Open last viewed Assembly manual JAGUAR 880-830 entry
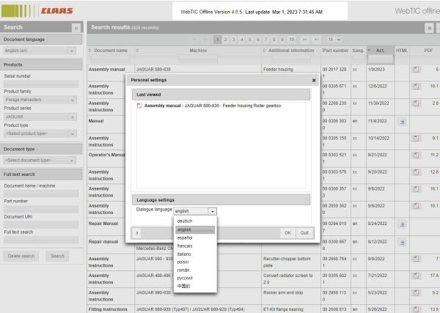Image resolution: width=440 pixels, height=313 pixels. 213,106
